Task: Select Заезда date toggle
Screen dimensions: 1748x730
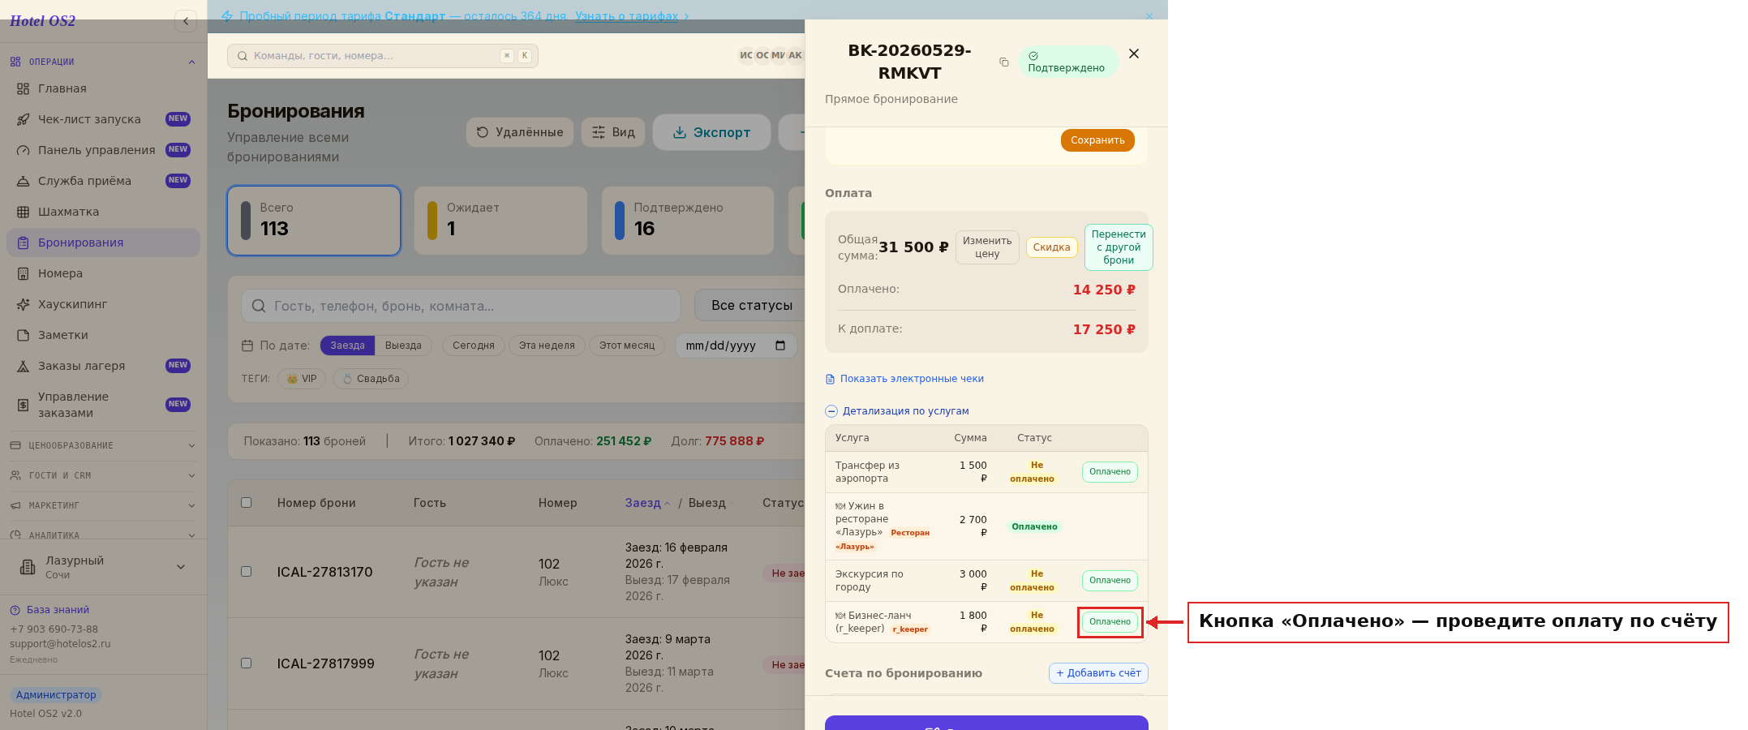Action: pos(347,346)
